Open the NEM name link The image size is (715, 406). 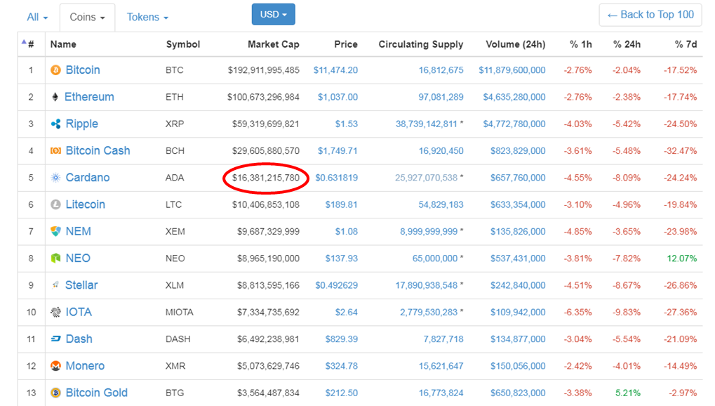coord(78,231)
